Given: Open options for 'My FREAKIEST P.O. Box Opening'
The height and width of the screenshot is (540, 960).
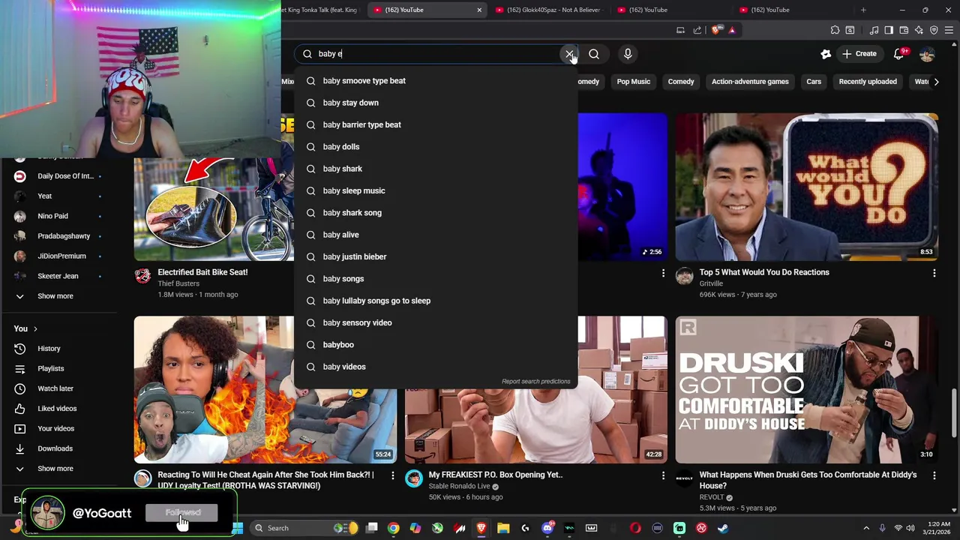Looking at the screenshot, I should pos(663,475).
